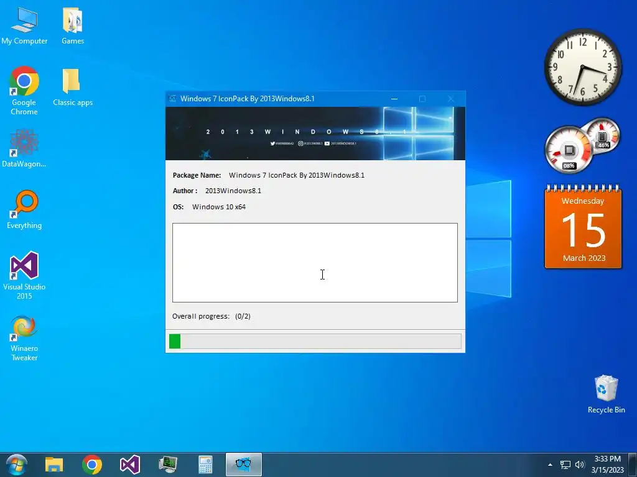This screenshot has height=477, width=637.
Task: Click the installer overall progress bar
Action: tap(315, 341)
